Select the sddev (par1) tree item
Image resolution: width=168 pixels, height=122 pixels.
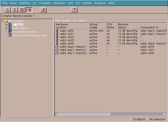[20, 28]
